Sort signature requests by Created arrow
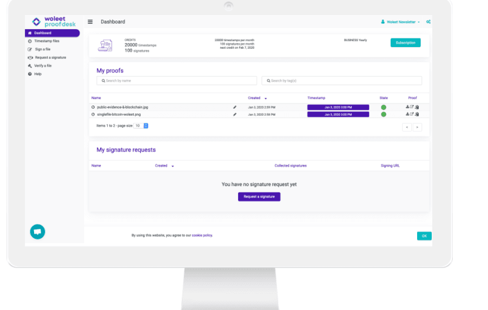488x310 pixels. 173,166
